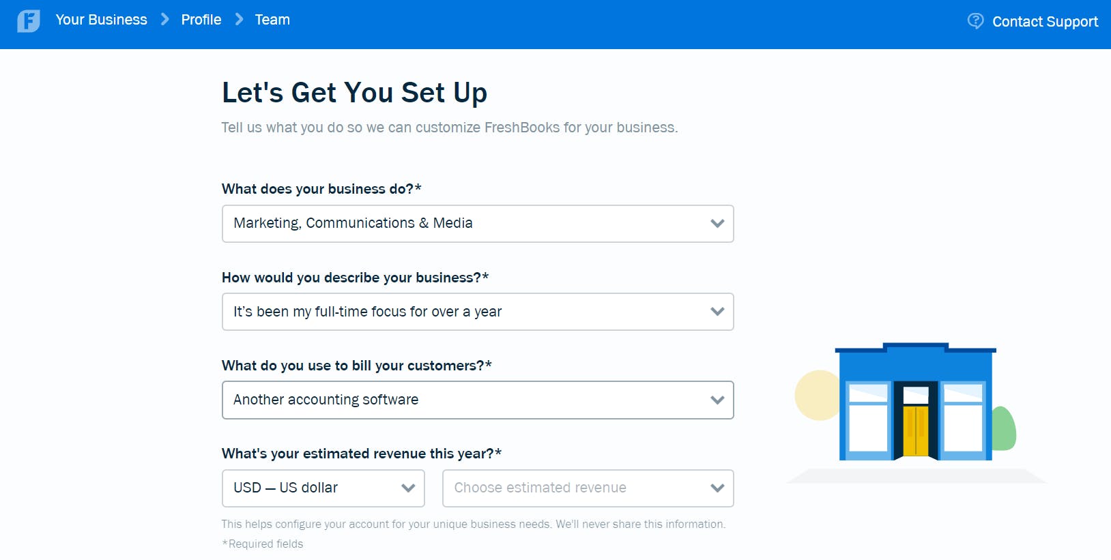Open the Contact Support link

pos(1045,22)
